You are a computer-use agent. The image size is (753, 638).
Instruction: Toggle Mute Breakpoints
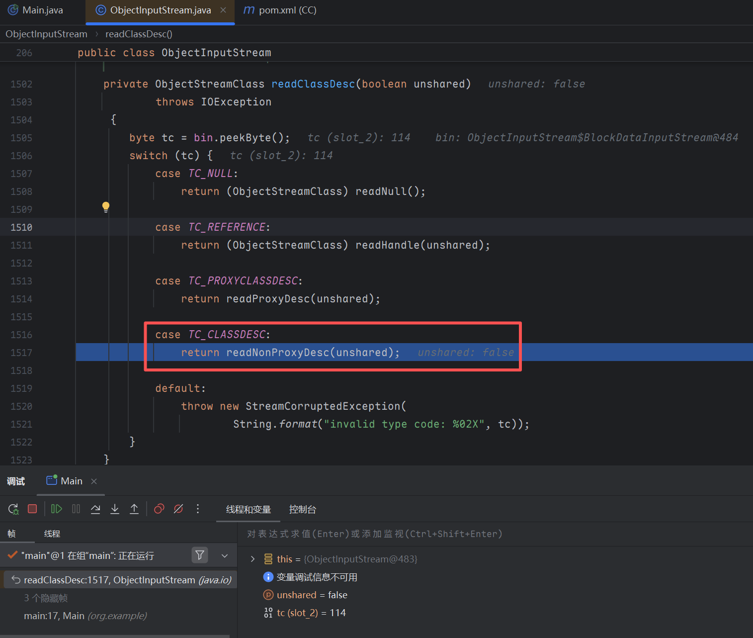(178, 509)
